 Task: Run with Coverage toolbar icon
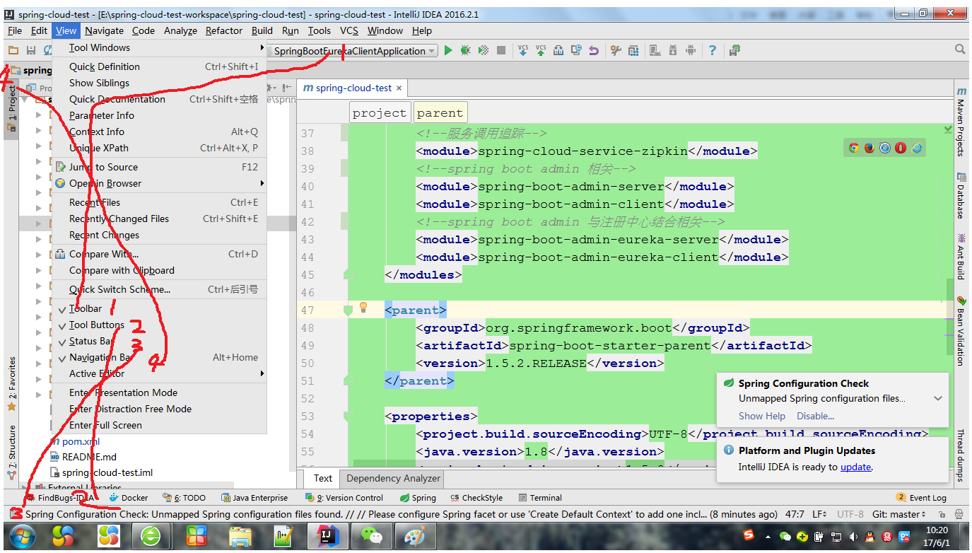pos(484,50)
